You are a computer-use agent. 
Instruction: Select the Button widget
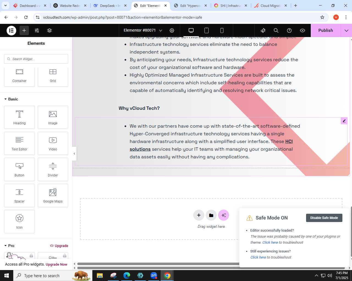click(x=20, y=169)
